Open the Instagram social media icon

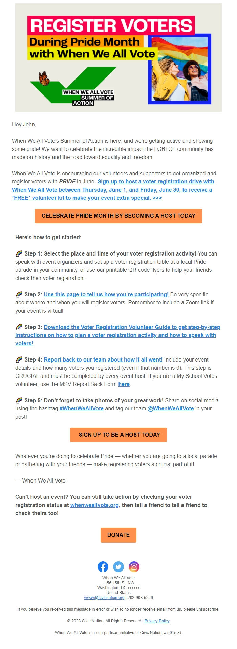point(133,566)
